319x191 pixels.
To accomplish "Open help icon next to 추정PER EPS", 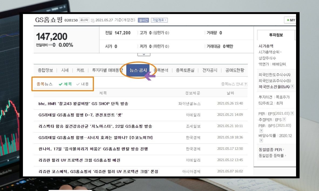I will click(284, 120).
